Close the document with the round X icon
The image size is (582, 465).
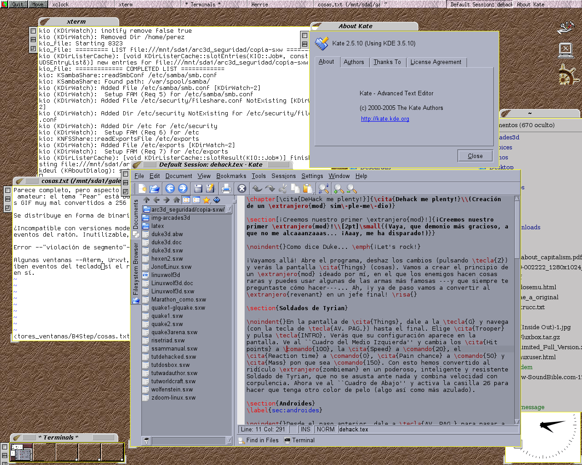pos(242,188)
